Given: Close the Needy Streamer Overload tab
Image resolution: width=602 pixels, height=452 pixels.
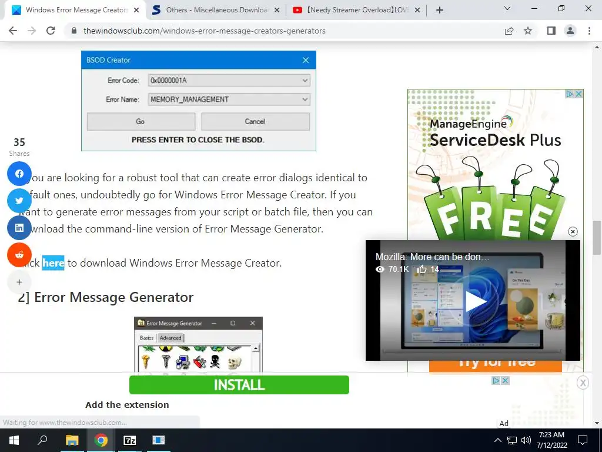Looking at the screenshot, I should (x=417, y=11).
